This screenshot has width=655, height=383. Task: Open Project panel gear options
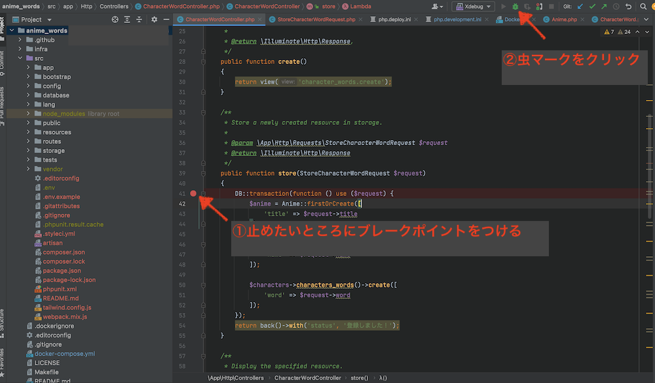(154, 20)
